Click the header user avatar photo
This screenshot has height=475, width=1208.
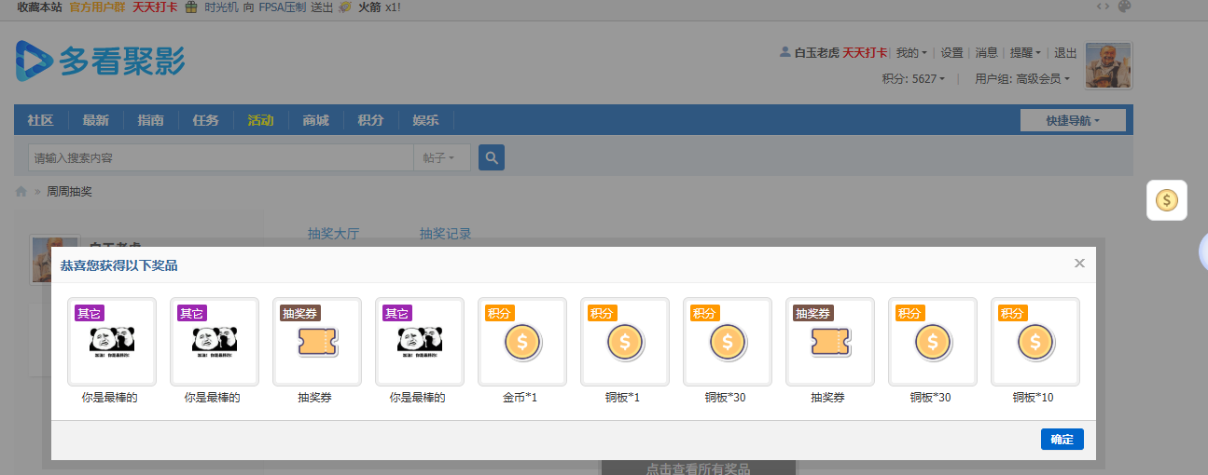(1108, 65)
